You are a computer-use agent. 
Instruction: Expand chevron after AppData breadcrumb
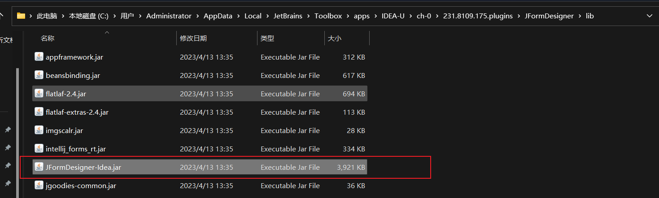click(x=238, y=16)
